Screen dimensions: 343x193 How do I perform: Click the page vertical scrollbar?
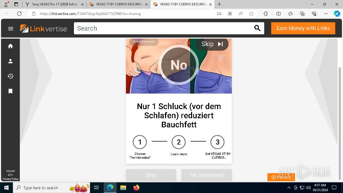click(x=340, y=123)
